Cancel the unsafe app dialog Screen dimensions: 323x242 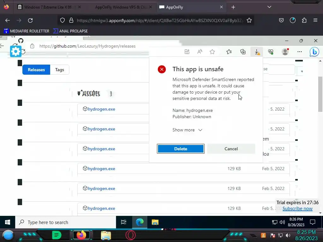(x=231, y=149)
